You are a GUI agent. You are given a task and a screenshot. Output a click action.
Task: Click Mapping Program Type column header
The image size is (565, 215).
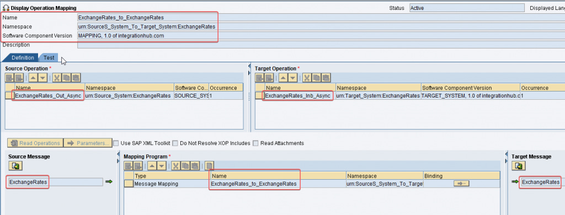[172, 176]
